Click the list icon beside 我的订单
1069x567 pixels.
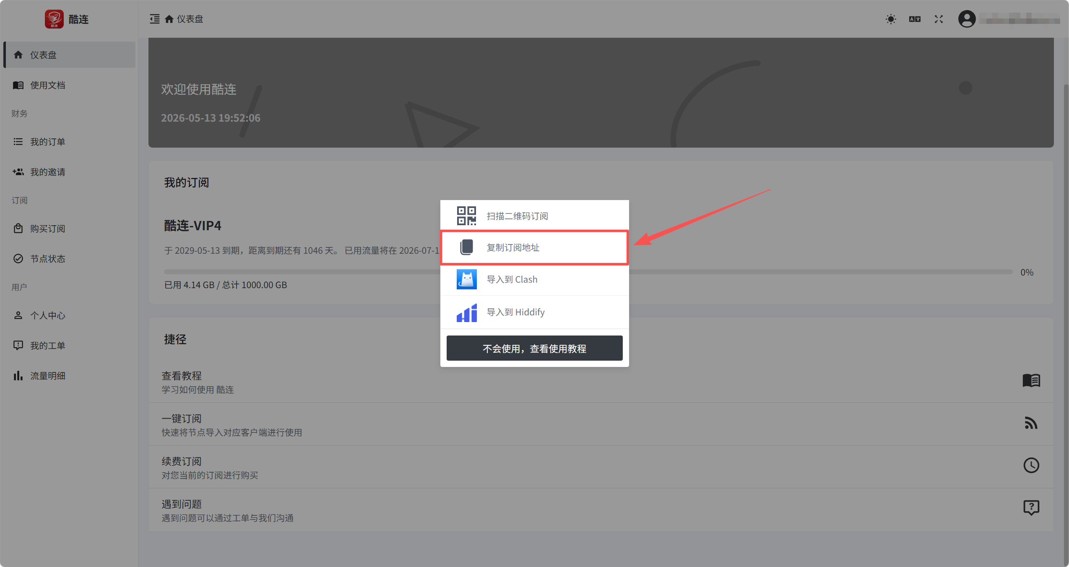[x=18, y=142]
